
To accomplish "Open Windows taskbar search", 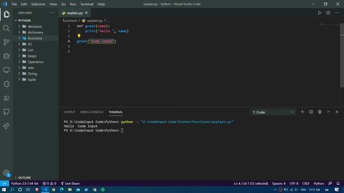I will (x=12, y=190).
